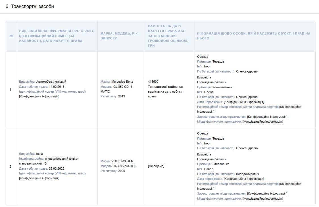Screen dimensions: 319x207
Task: Click the "[Не відомо]" value cell
Action: click(156, 166)
